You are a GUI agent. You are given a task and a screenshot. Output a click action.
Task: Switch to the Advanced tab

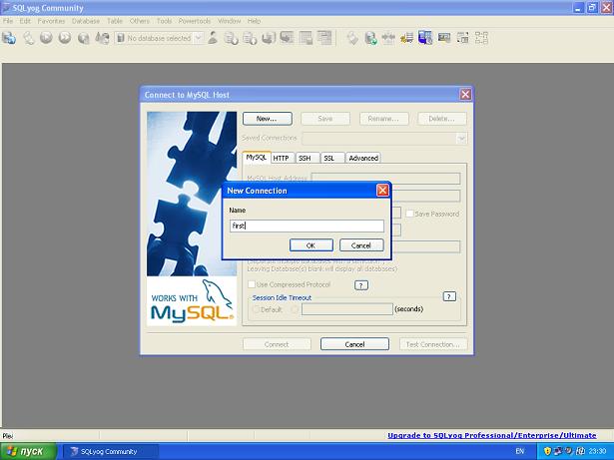point(363,159)
